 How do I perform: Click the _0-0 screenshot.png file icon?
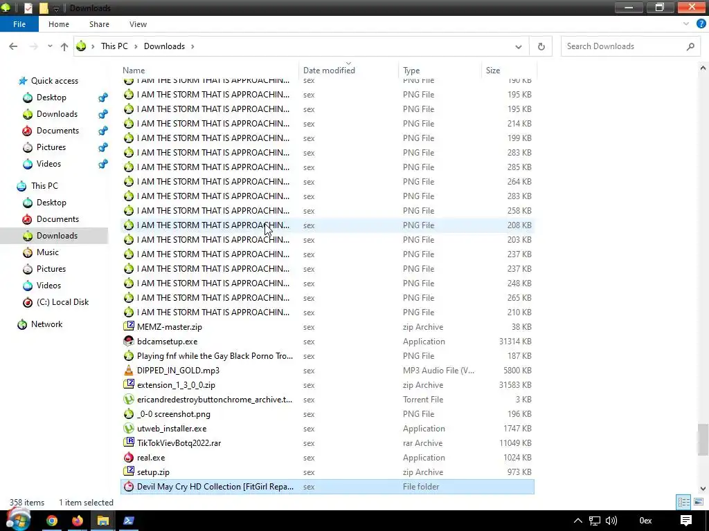[129, 413]
